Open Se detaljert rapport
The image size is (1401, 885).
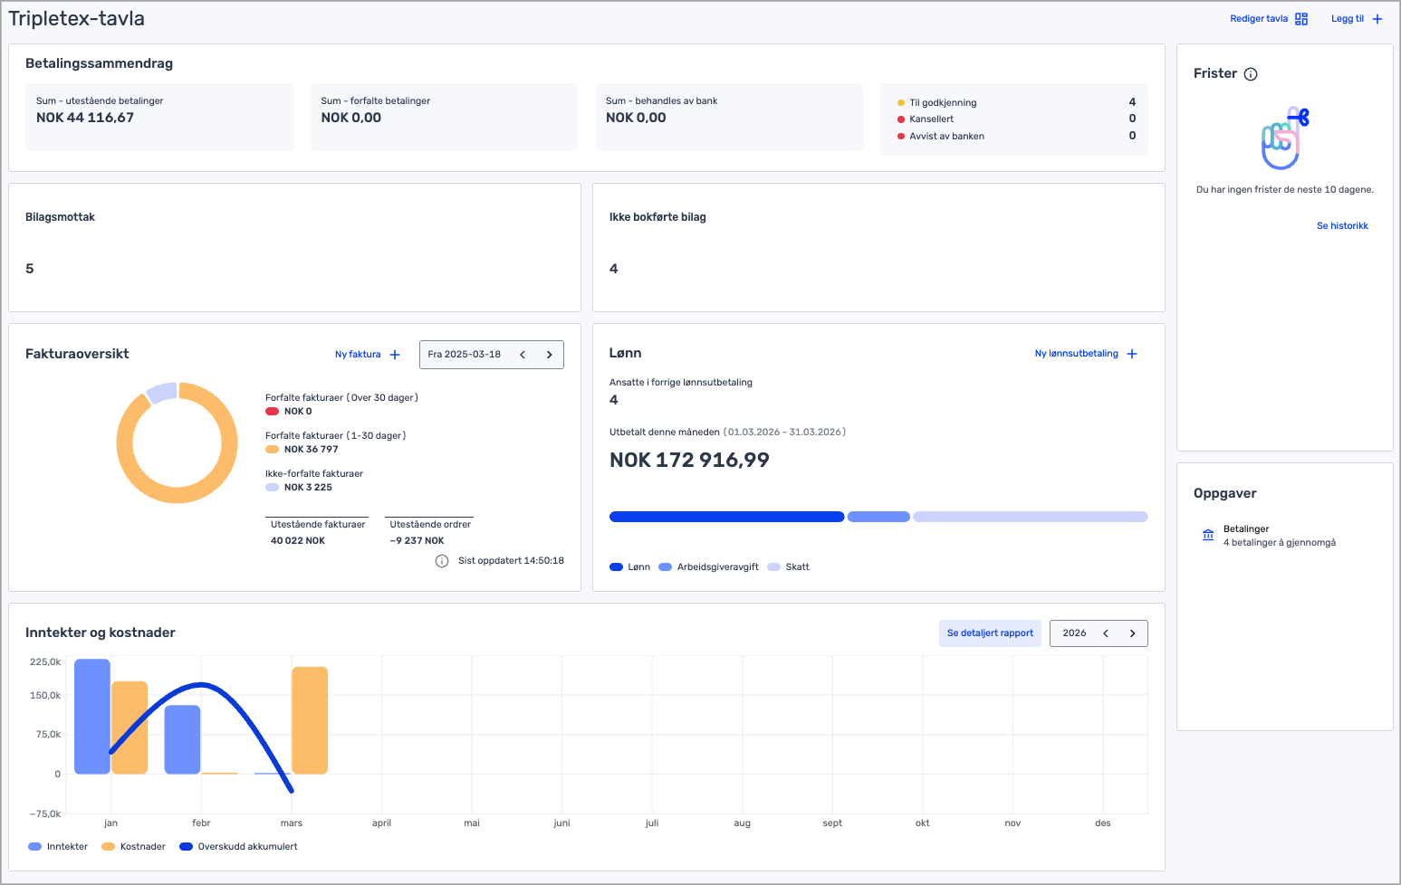[x=990, y=633]
